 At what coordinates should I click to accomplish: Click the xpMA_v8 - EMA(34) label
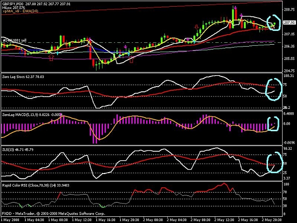coord(20,11)
